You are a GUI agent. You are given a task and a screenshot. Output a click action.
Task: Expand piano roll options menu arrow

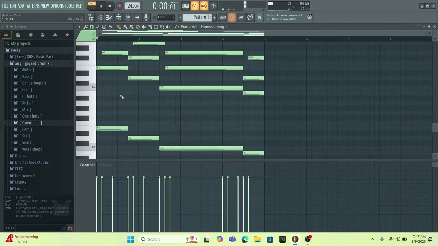[80, 27]
